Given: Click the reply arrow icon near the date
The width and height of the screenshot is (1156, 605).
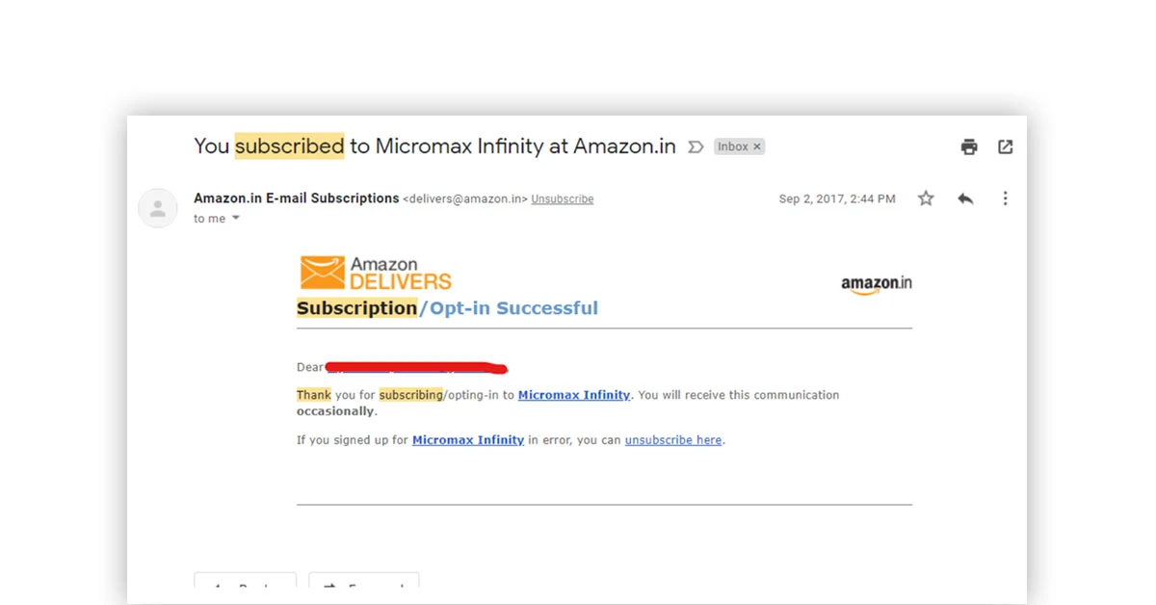Looking at the screenshot, I should click(x=965, y=198).
